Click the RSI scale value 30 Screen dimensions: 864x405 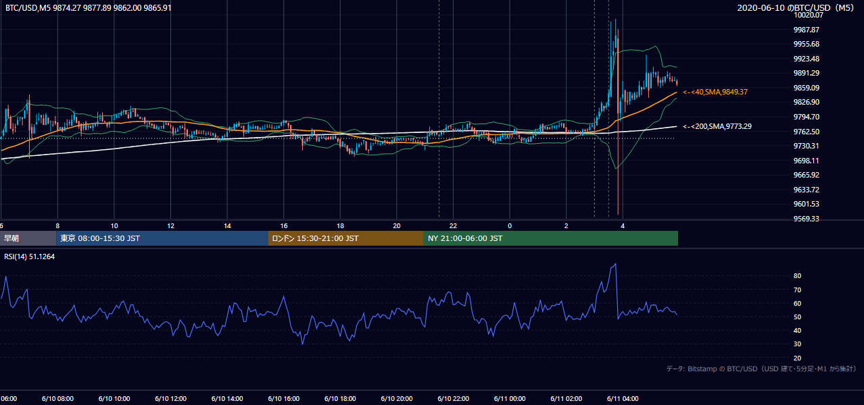798,344
